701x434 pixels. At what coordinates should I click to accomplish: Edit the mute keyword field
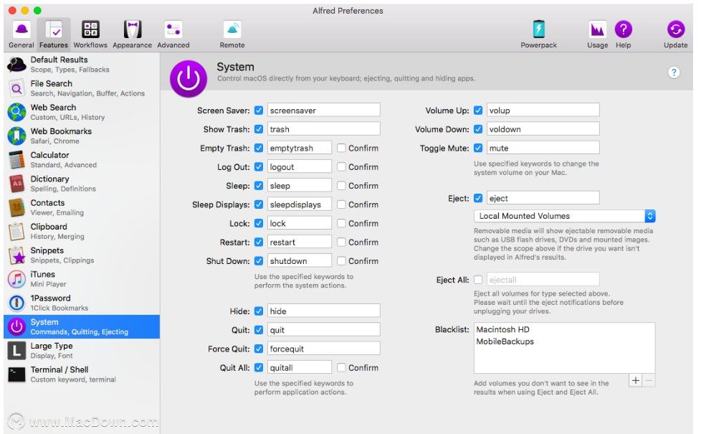click(x=543, y=148)
